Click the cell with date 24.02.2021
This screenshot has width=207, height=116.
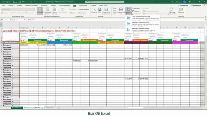(x=93, y=61)
